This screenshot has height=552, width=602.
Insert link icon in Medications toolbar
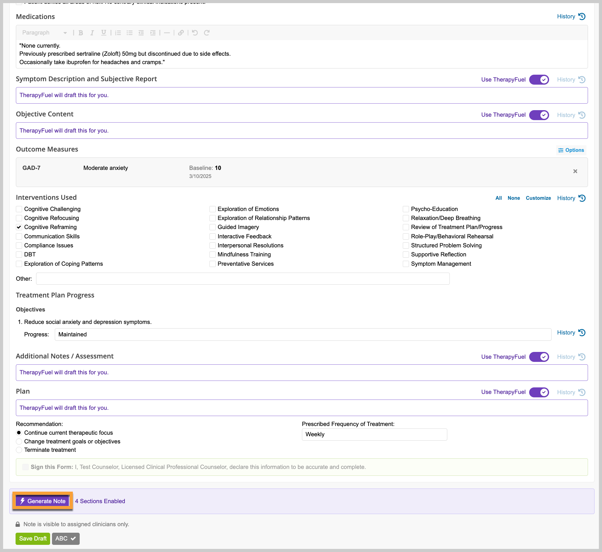[x=181, y=33]
